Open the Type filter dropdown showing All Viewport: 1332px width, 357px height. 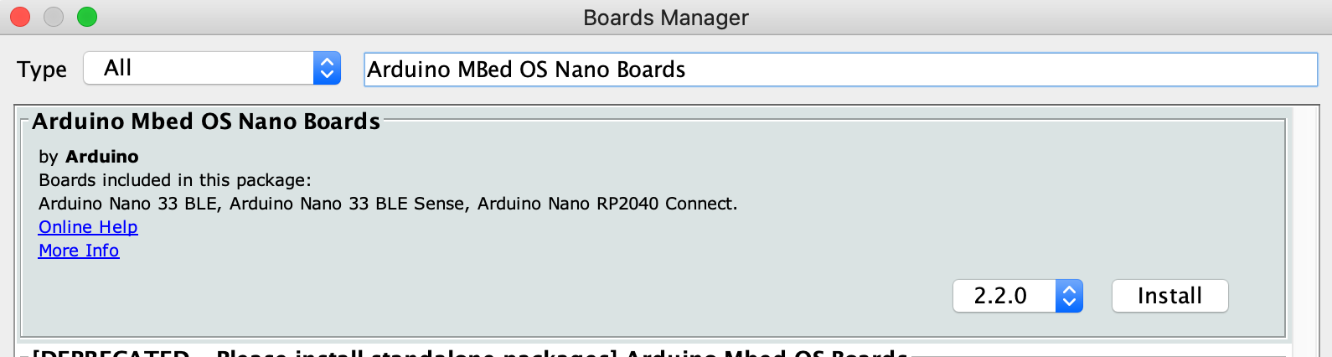point(211,68)
